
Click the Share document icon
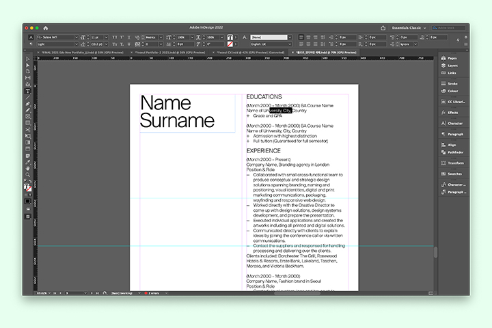[383, 28]
